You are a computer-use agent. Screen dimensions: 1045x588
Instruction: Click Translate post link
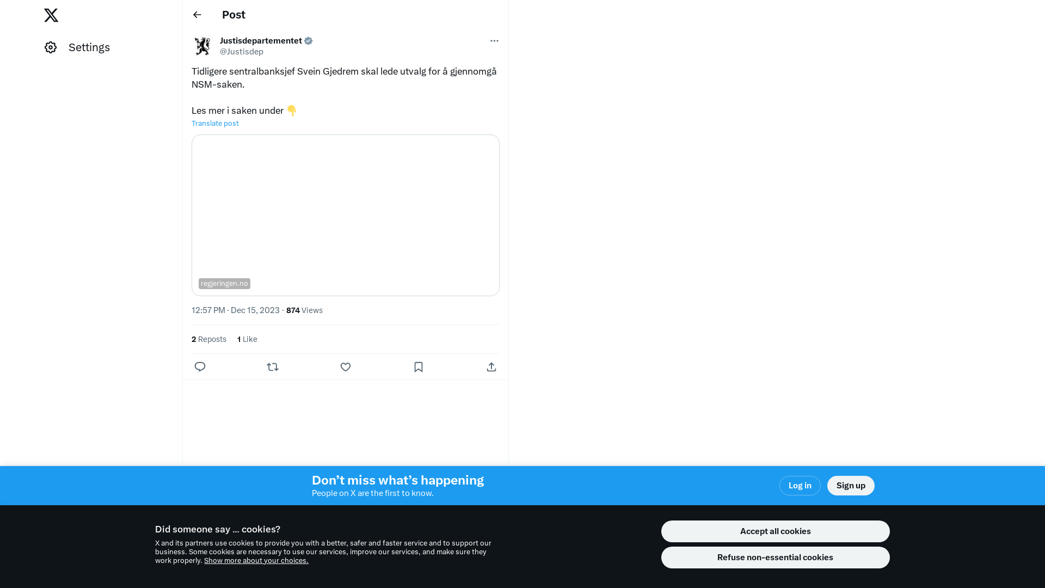point(215,124)
